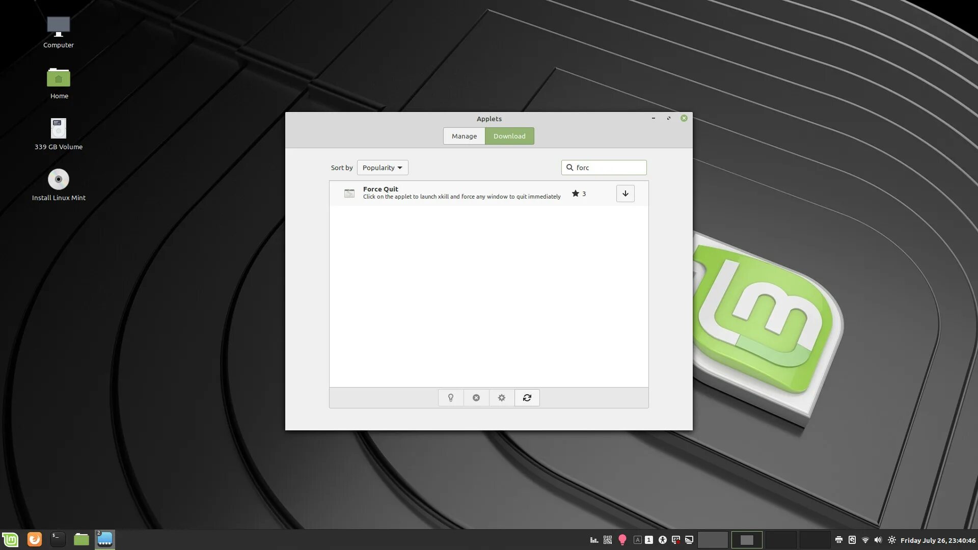This screenshot has height=550, width=978.
Task: Click the pink lightbulb tray icon
Action: [x=622, y=540]
